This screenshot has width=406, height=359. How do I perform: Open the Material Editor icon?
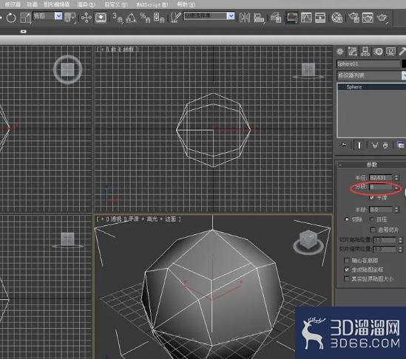coord(337,18)
